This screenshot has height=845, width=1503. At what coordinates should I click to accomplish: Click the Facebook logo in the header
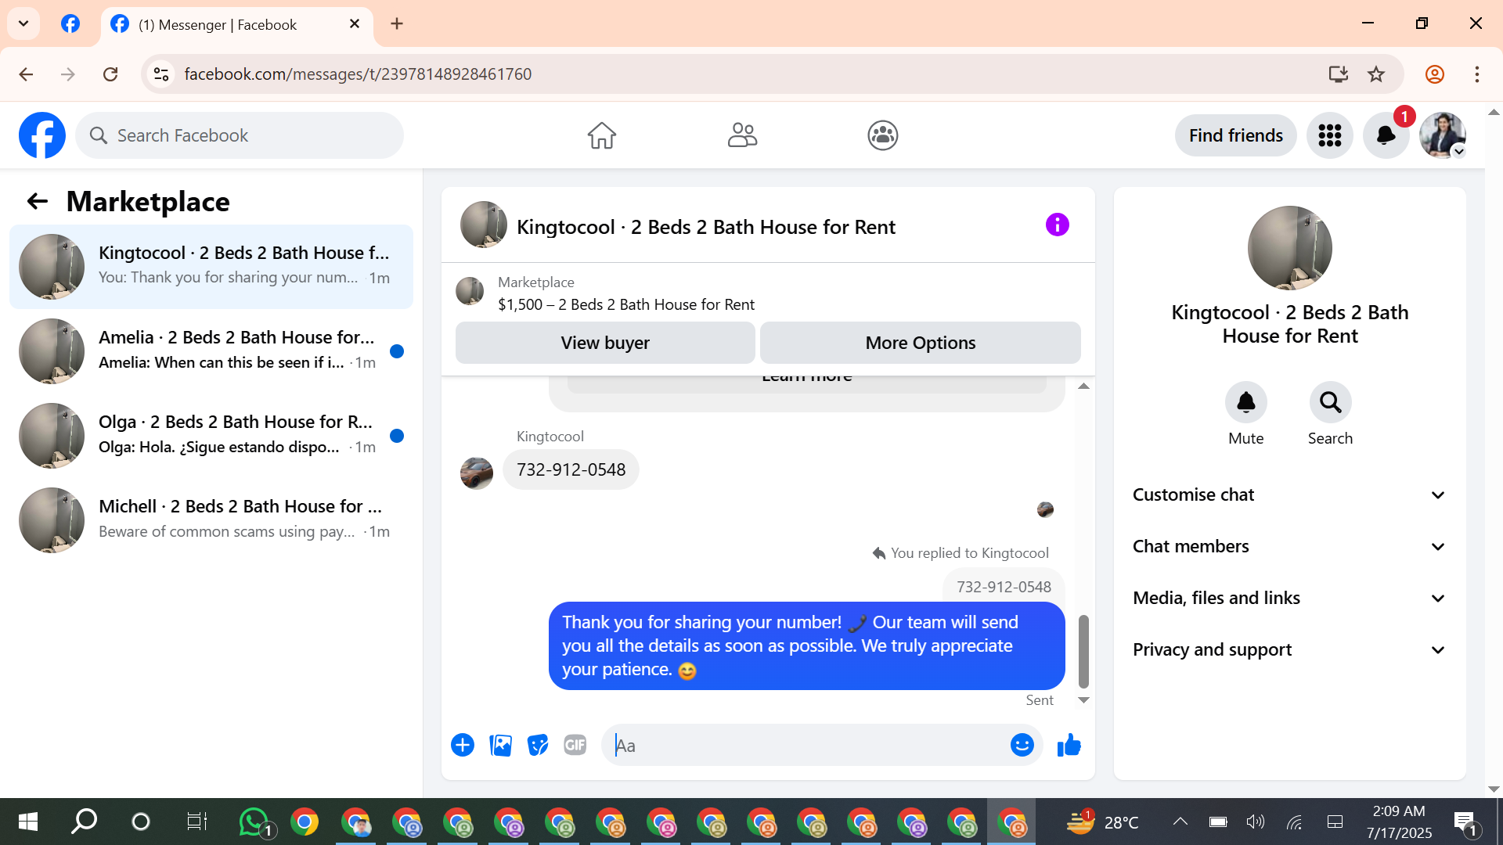pyautogui.click(x=42, y=135)
